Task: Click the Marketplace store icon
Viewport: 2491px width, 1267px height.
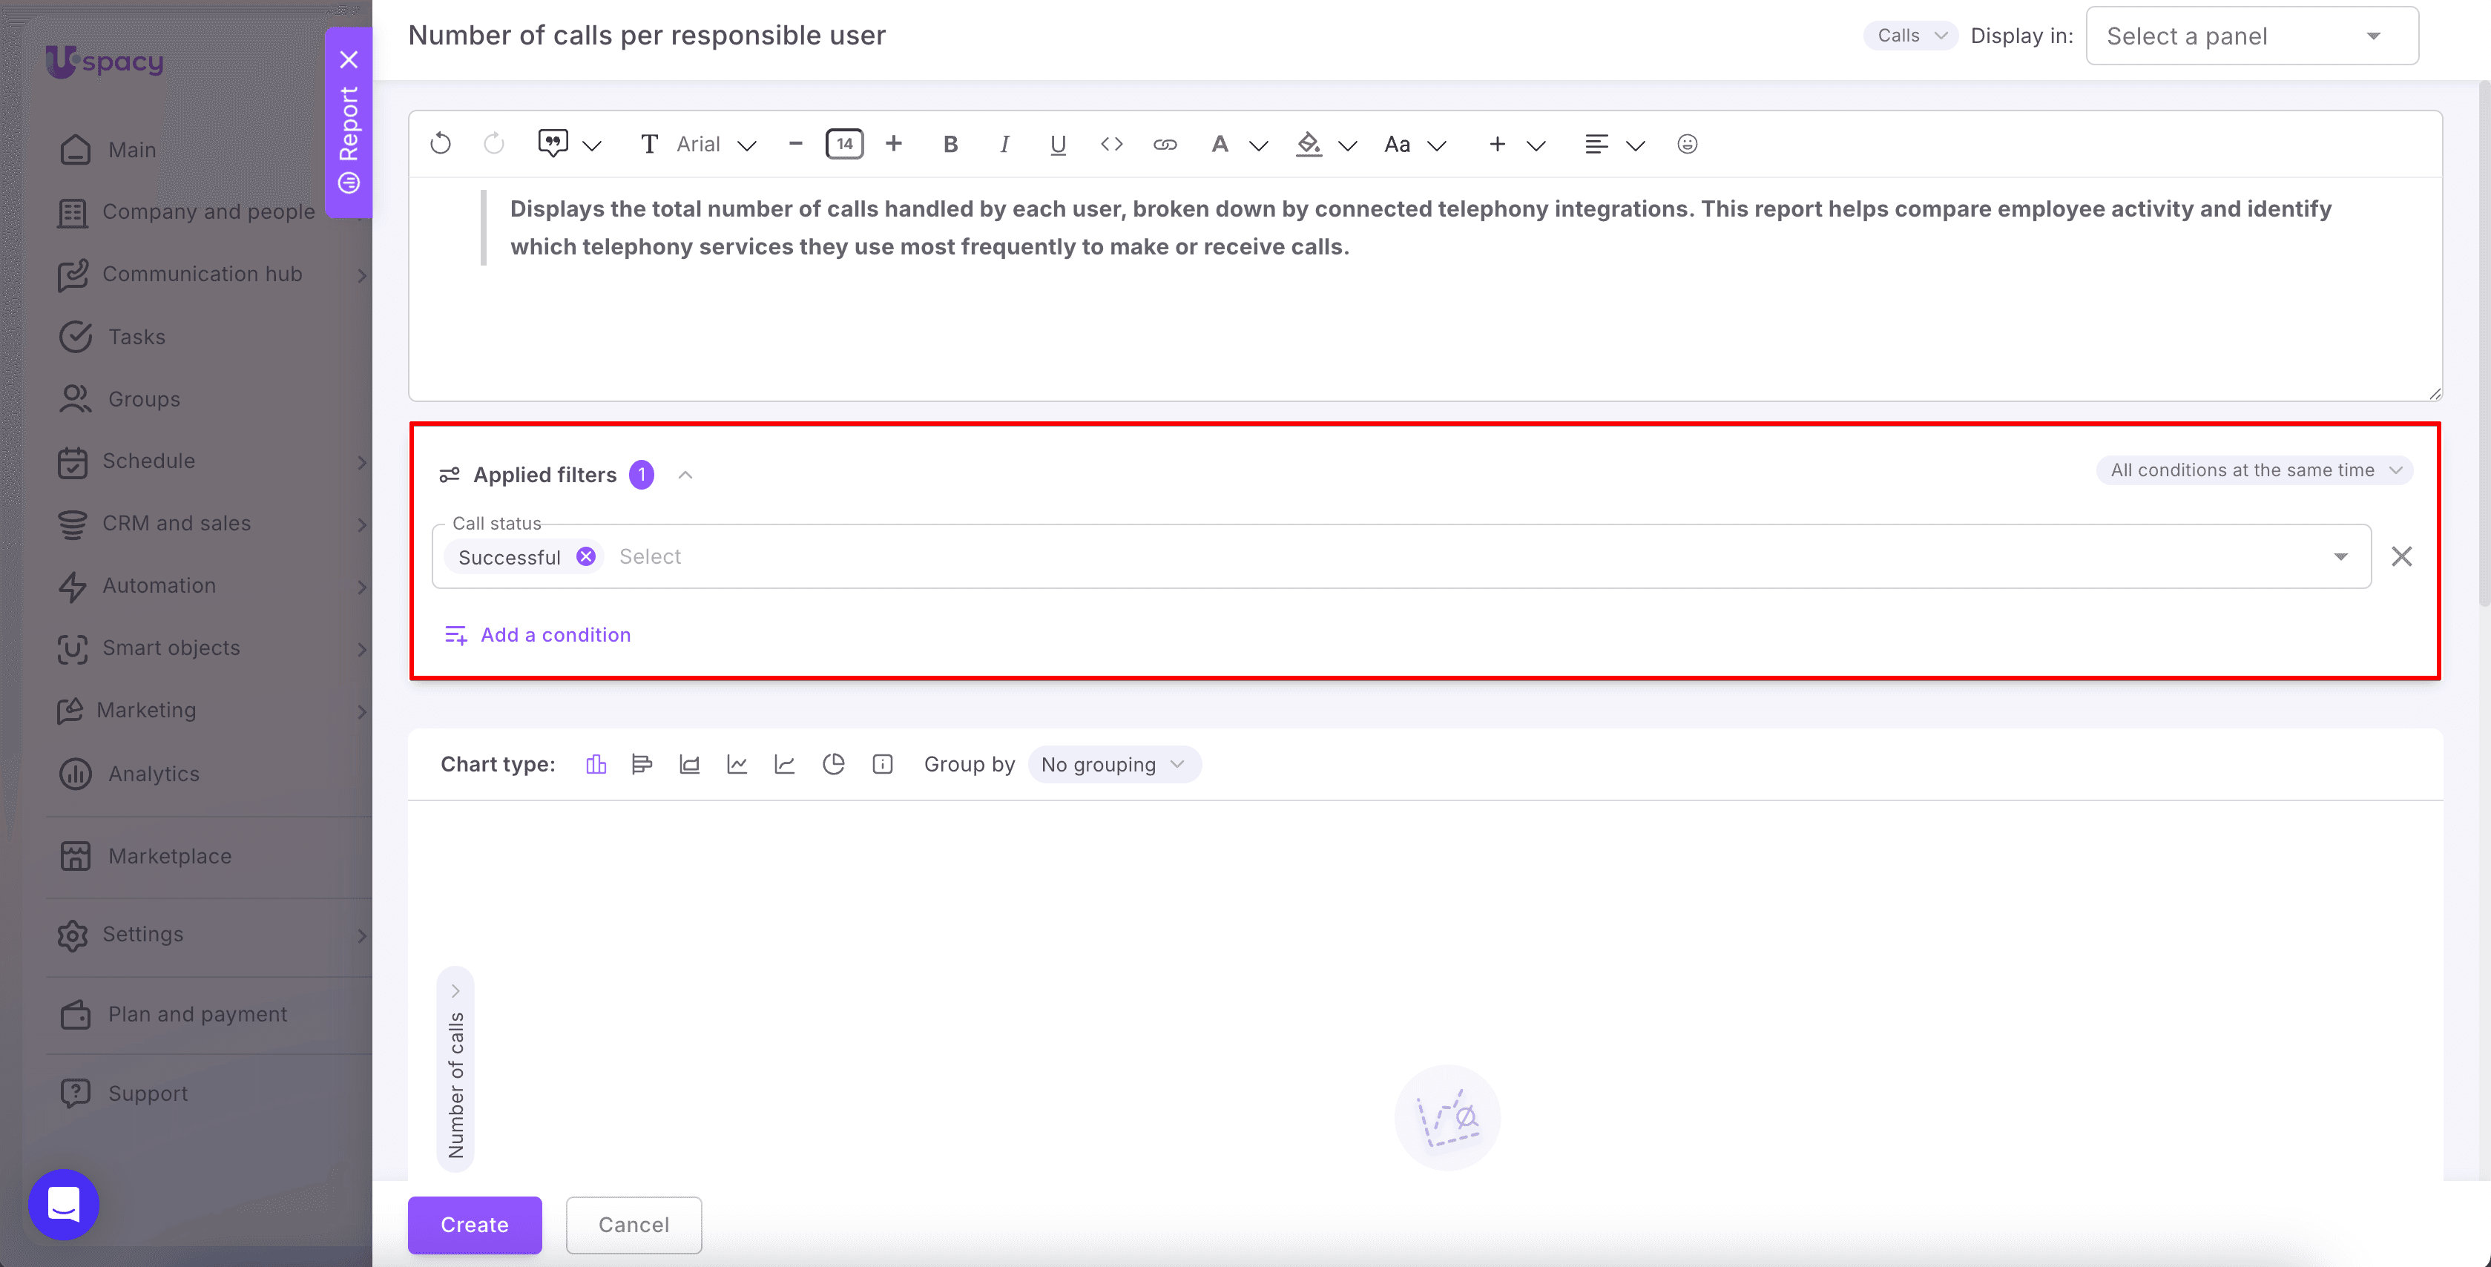Action: [x=74, y=856]
